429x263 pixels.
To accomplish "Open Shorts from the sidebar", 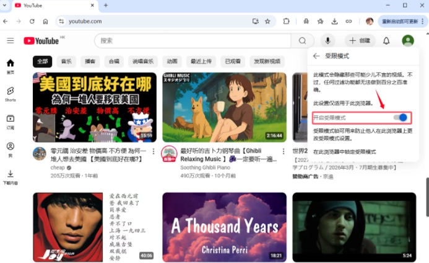I will (x=11, y=94).
